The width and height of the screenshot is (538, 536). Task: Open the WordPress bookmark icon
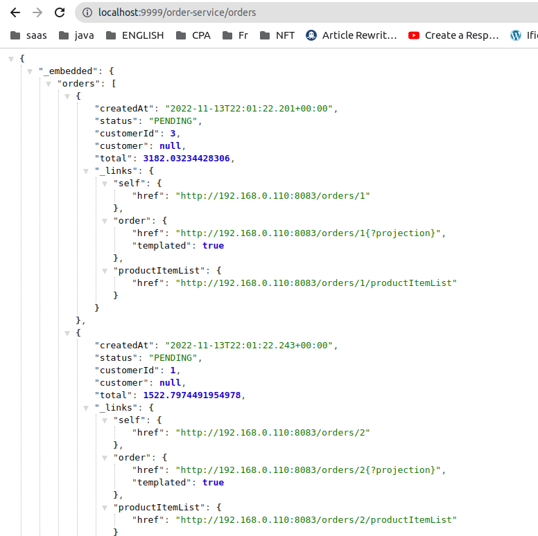point(516,35)
